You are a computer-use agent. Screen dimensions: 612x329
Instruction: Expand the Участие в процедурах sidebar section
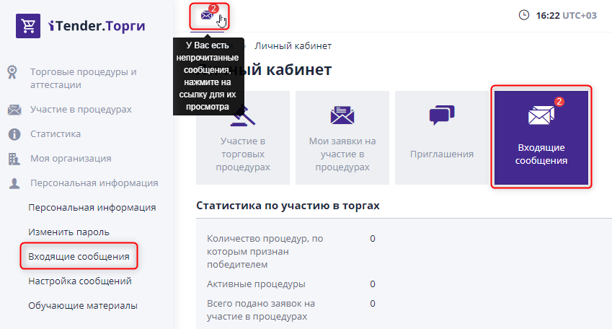[x=81, y=110]
